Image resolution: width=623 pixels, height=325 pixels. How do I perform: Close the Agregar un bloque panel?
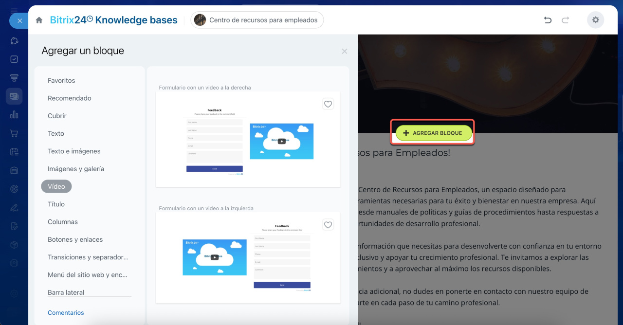tap(345, 51)
